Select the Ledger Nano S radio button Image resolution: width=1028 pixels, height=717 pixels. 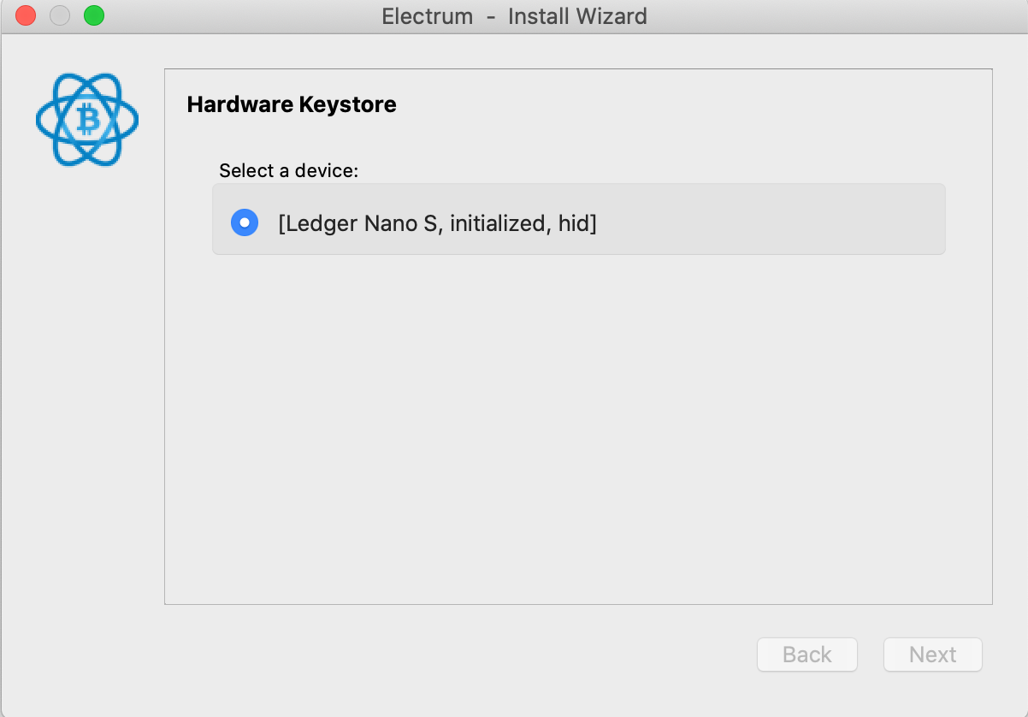tap(245, 223)
